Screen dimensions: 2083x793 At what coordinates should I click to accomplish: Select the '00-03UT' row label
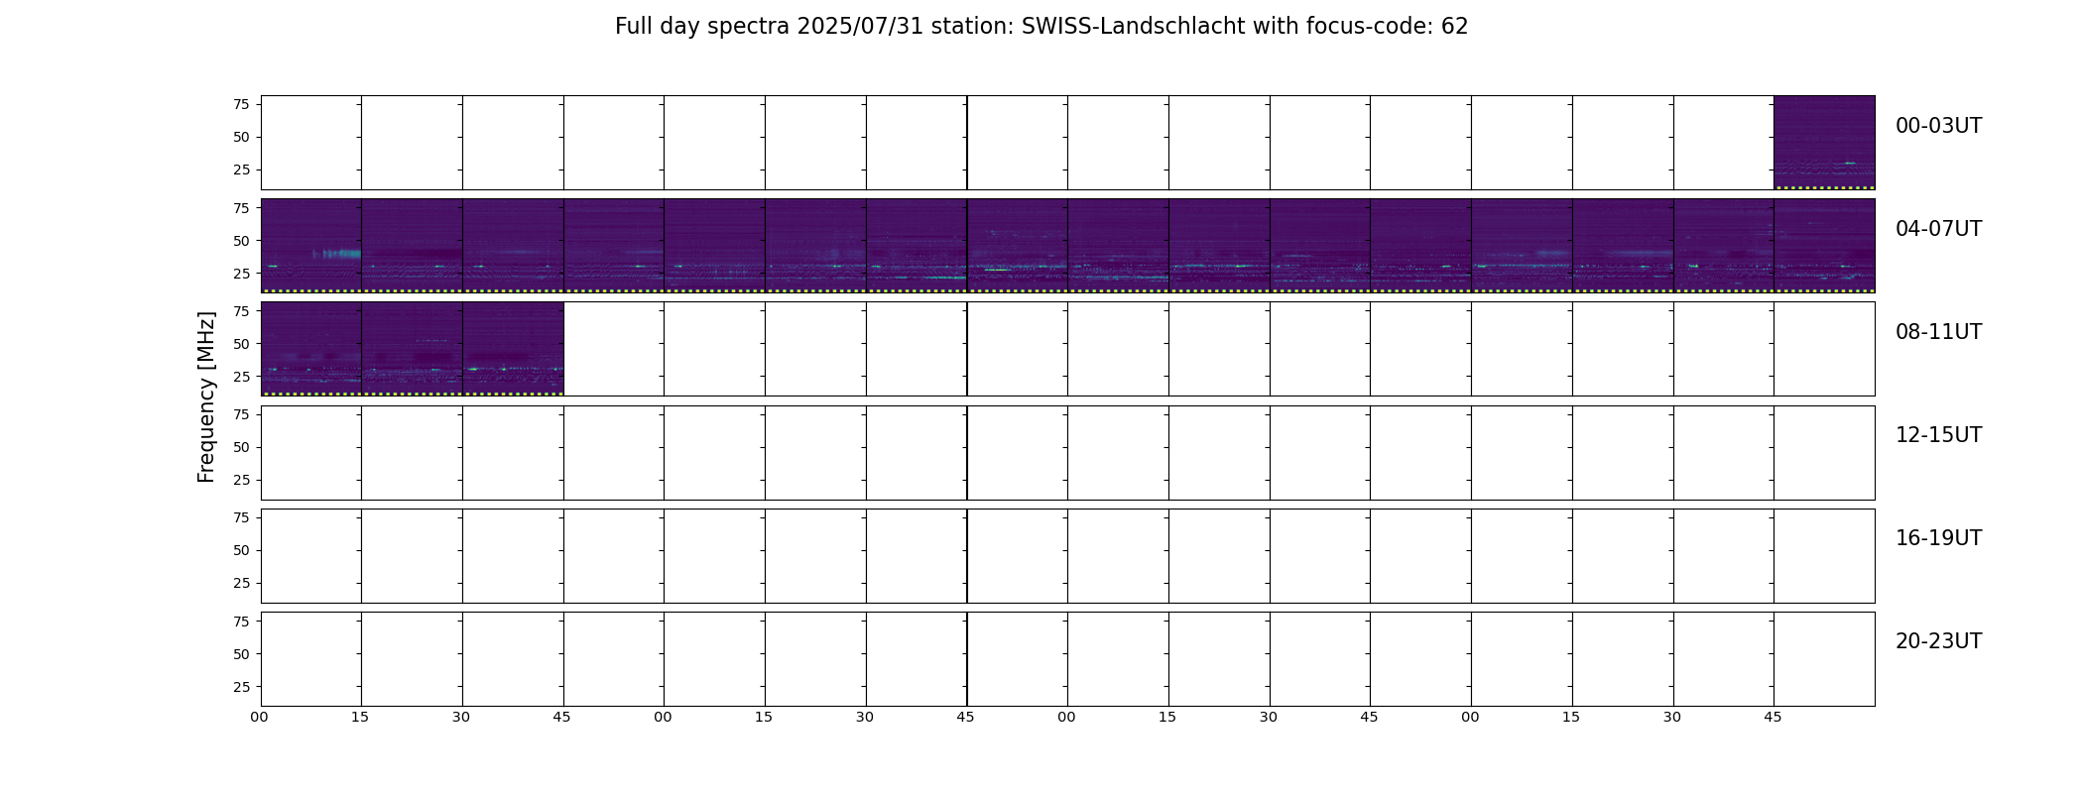tap(1938, 126)
